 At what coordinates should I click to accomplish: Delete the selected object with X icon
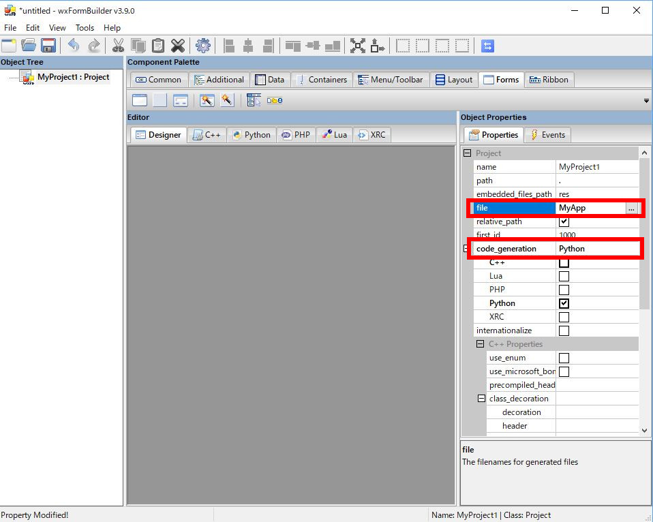click(x=178, y=46)
